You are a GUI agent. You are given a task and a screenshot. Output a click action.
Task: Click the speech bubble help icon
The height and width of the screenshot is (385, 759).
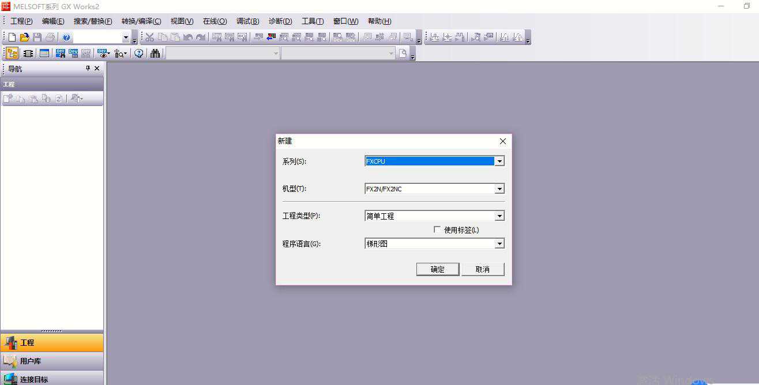pos(138,54)
